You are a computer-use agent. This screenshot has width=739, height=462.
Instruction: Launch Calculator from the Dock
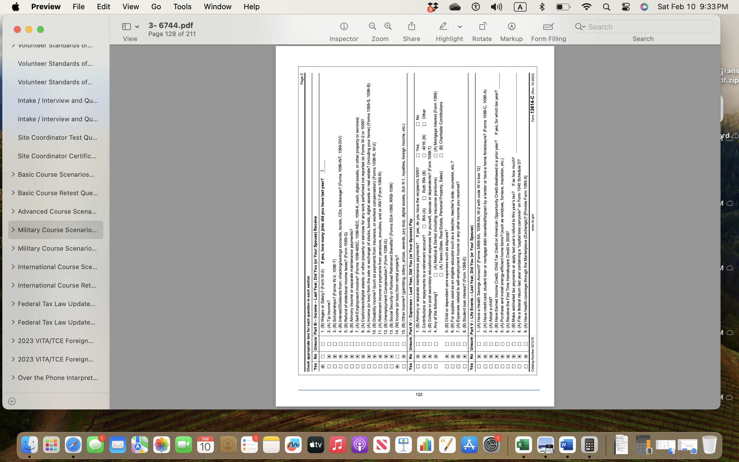590,445
